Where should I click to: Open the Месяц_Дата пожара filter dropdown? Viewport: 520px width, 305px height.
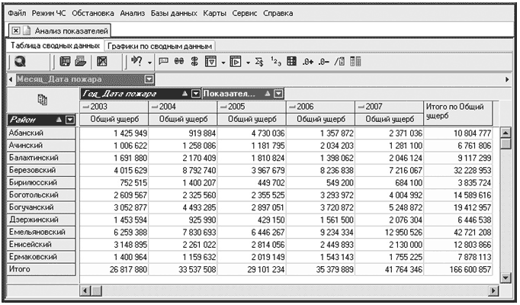pos(149,79)
